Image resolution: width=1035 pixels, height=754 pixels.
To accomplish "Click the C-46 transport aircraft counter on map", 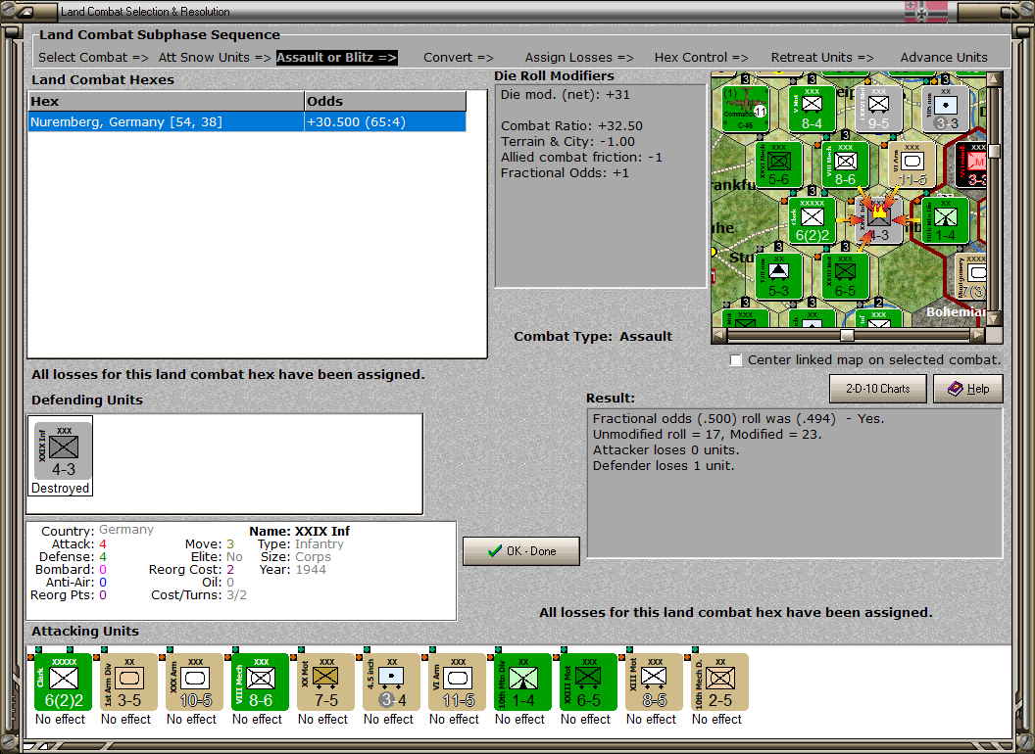I will pyautogui.click(x=745, y=109).
